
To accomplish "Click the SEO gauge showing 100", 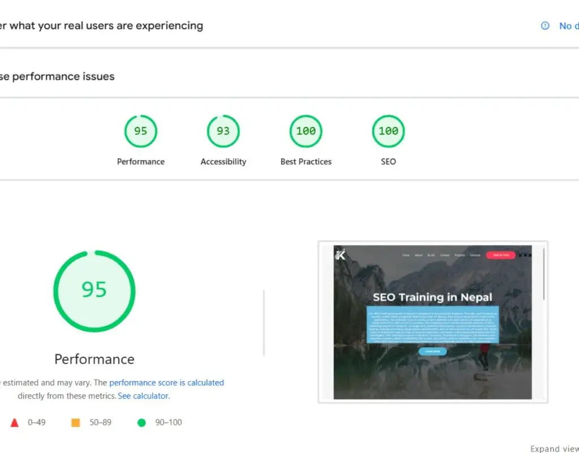I will [388, 131].
